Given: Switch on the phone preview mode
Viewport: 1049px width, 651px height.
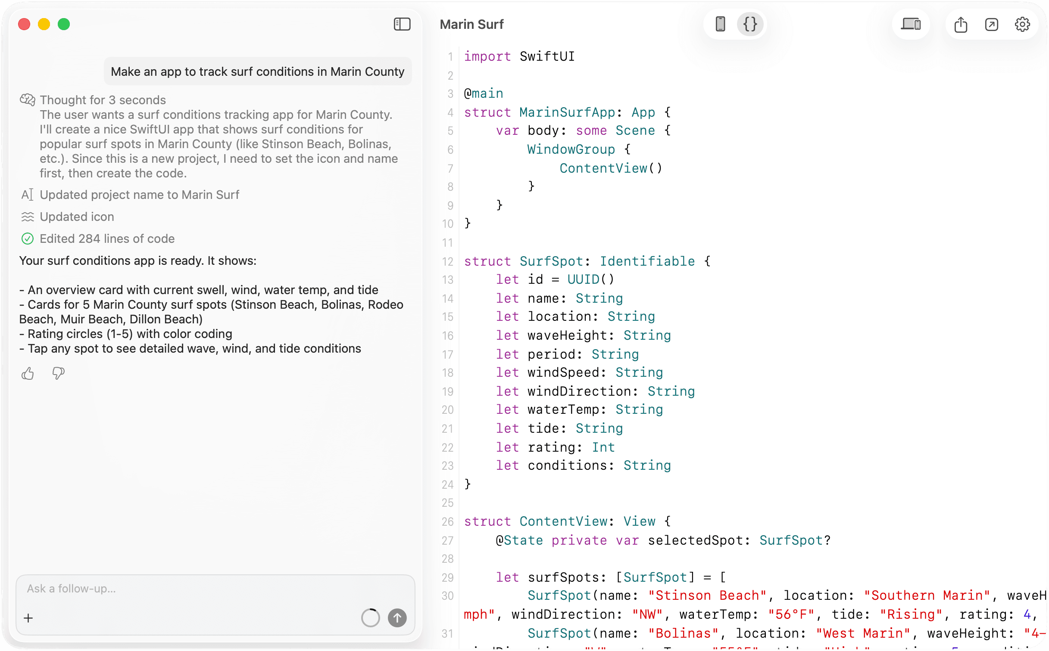Looking at the screenshot, I should click(720, 24).
